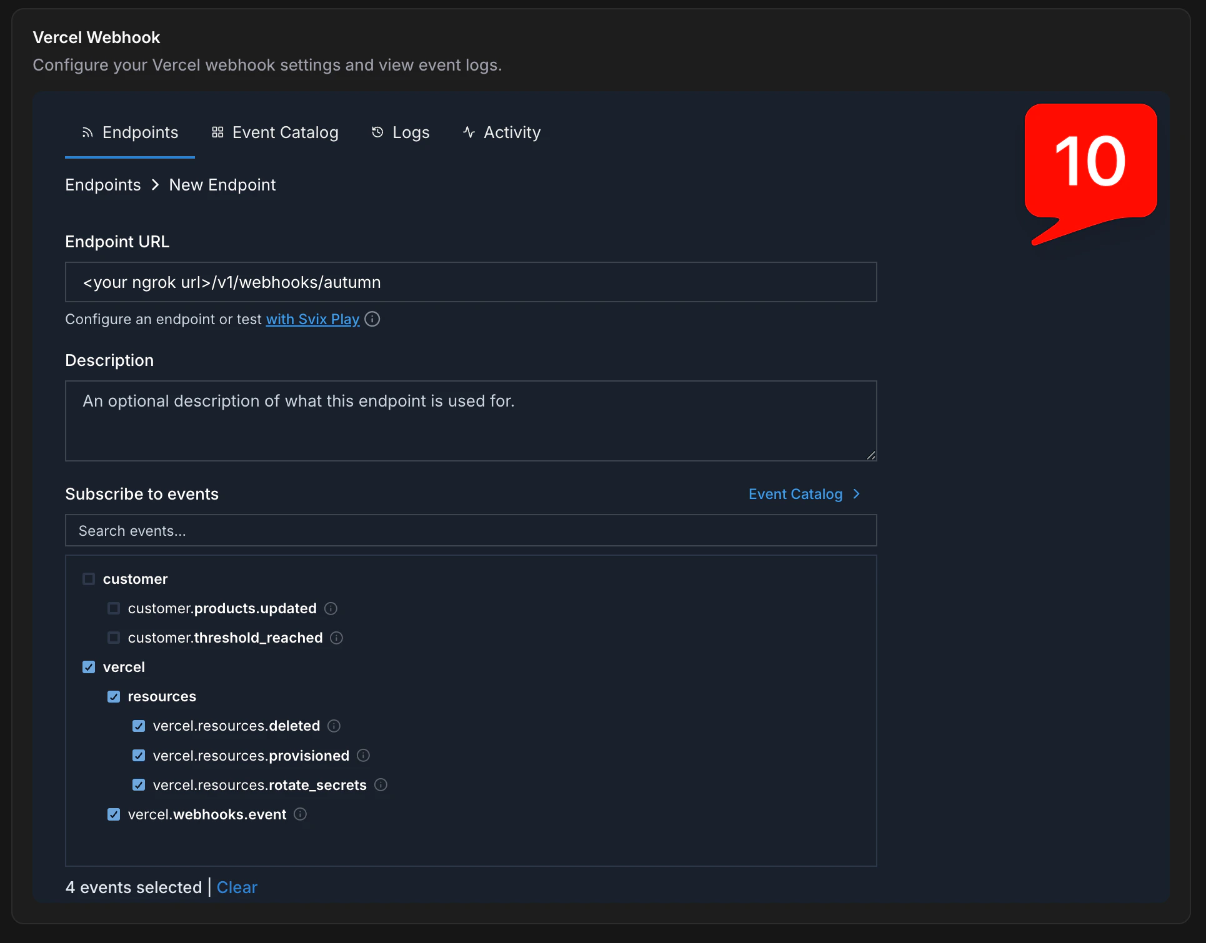Uncheck the vercel.resources.rotate_secrets event

point(138,785)
